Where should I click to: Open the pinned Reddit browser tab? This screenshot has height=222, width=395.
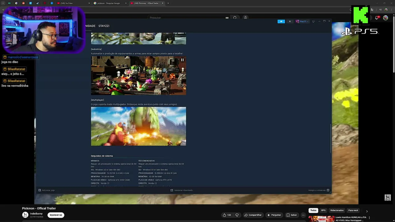23,3
